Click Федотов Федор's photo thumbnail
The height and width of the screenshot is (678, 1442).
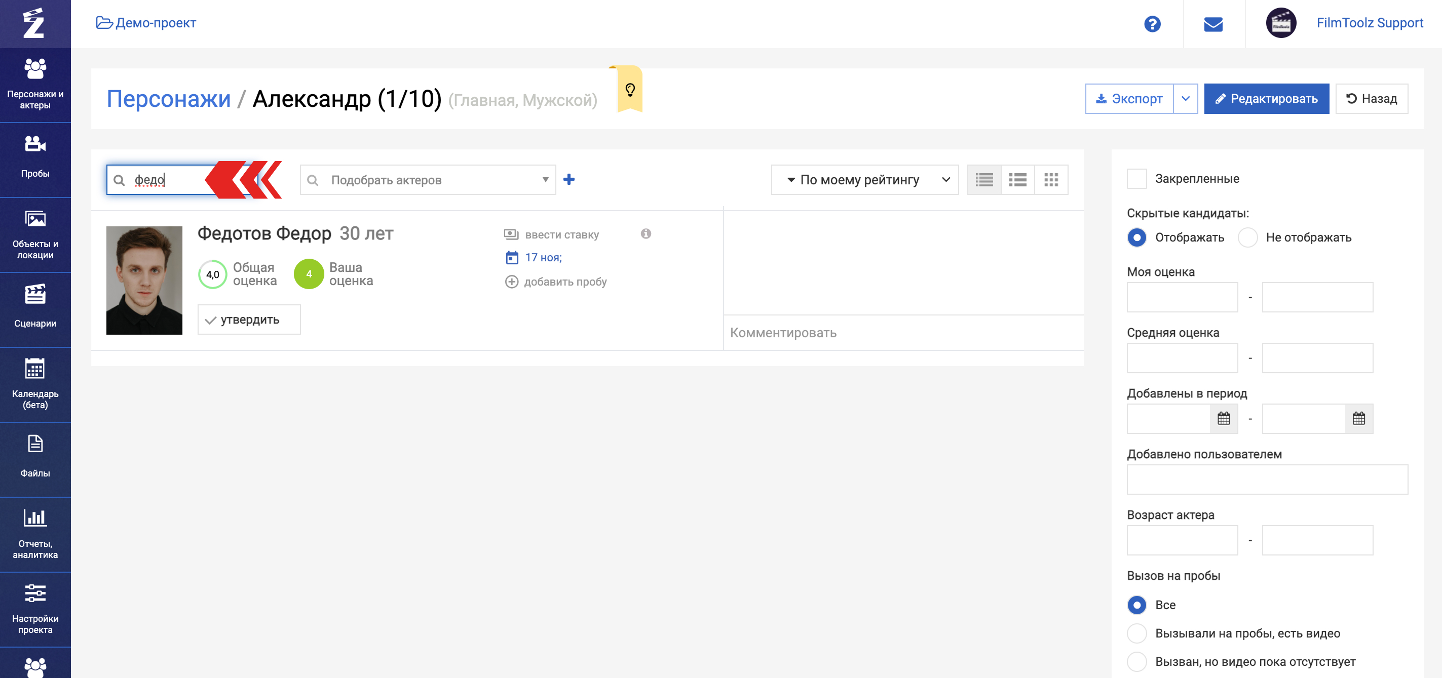[144, 280]
